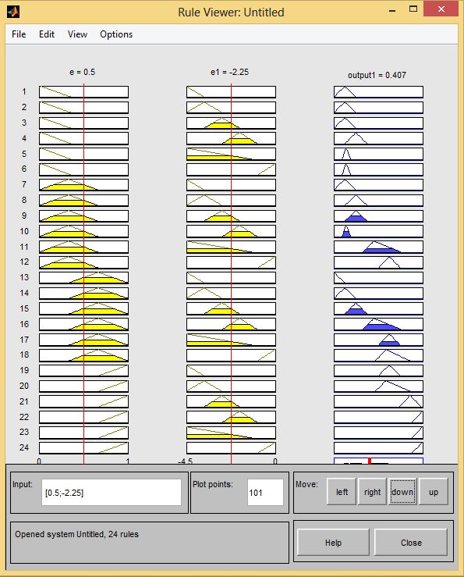Click rule 3 e1 input membership plot
The width and height of the screenshot is (464, 577).
232,123
